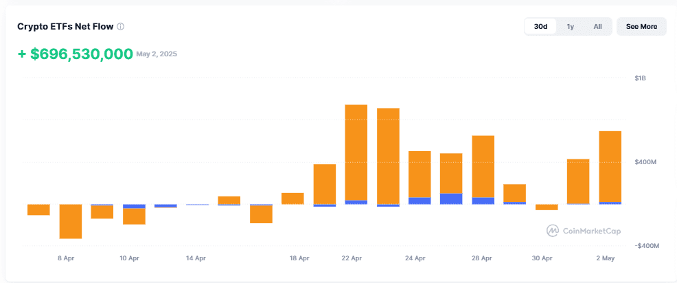Select the 28 Apr orange bar

[x=483, y=166]
